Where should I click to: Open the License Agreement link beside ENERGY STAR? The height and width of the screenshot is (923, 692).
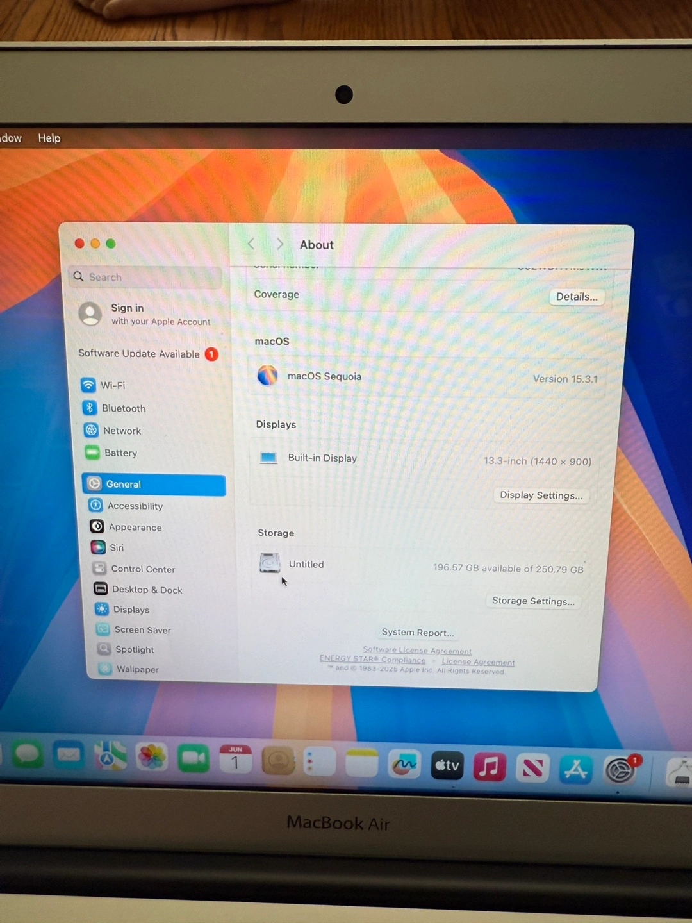point(478,662)
